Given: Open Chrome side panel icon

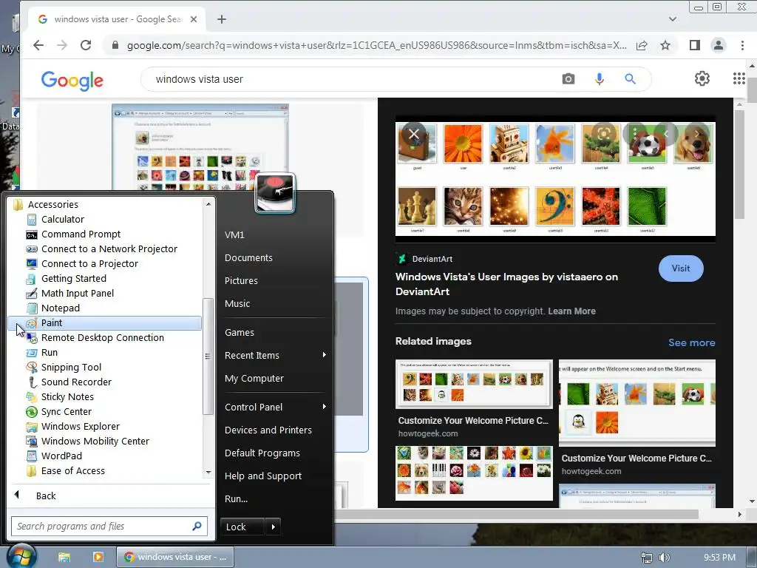Looking at the screenshot, I should (x=695, y=45).
